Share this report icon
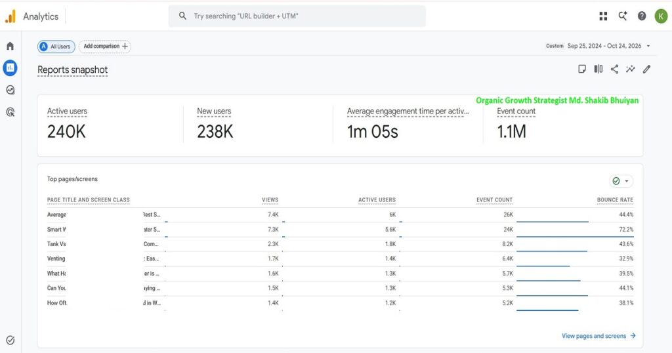The height and width of the screenshot is (353, 672). pos(614,69)
